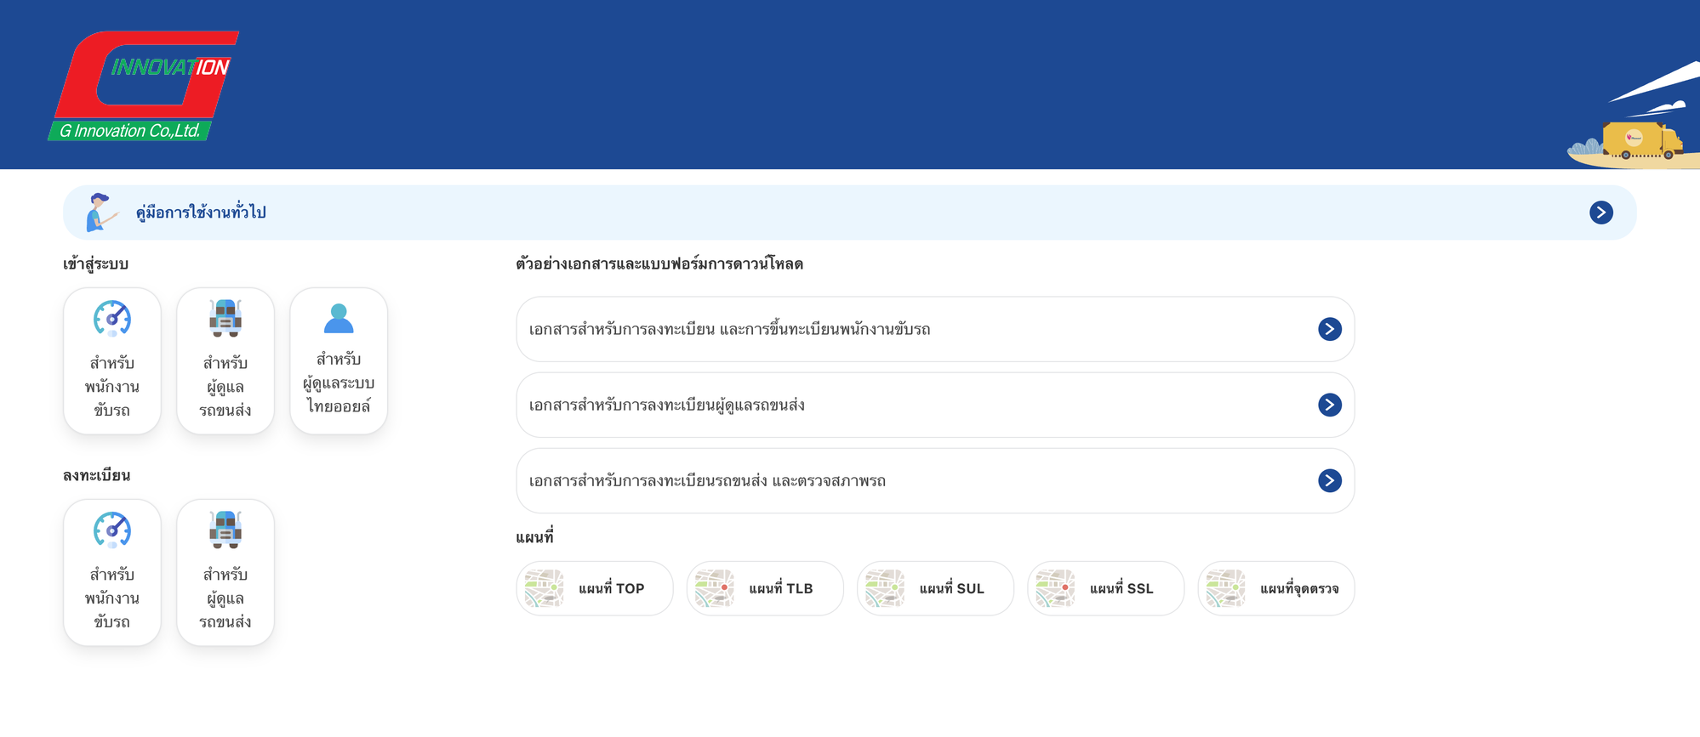Click map thumbnail icon for แผนที่ SSL
This screenshot has width=1700, height=737.
1055,588
